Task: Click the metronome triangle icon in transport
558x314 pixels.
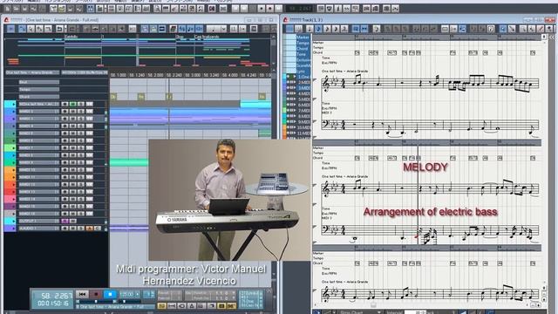Action: (x=192, y=306)
